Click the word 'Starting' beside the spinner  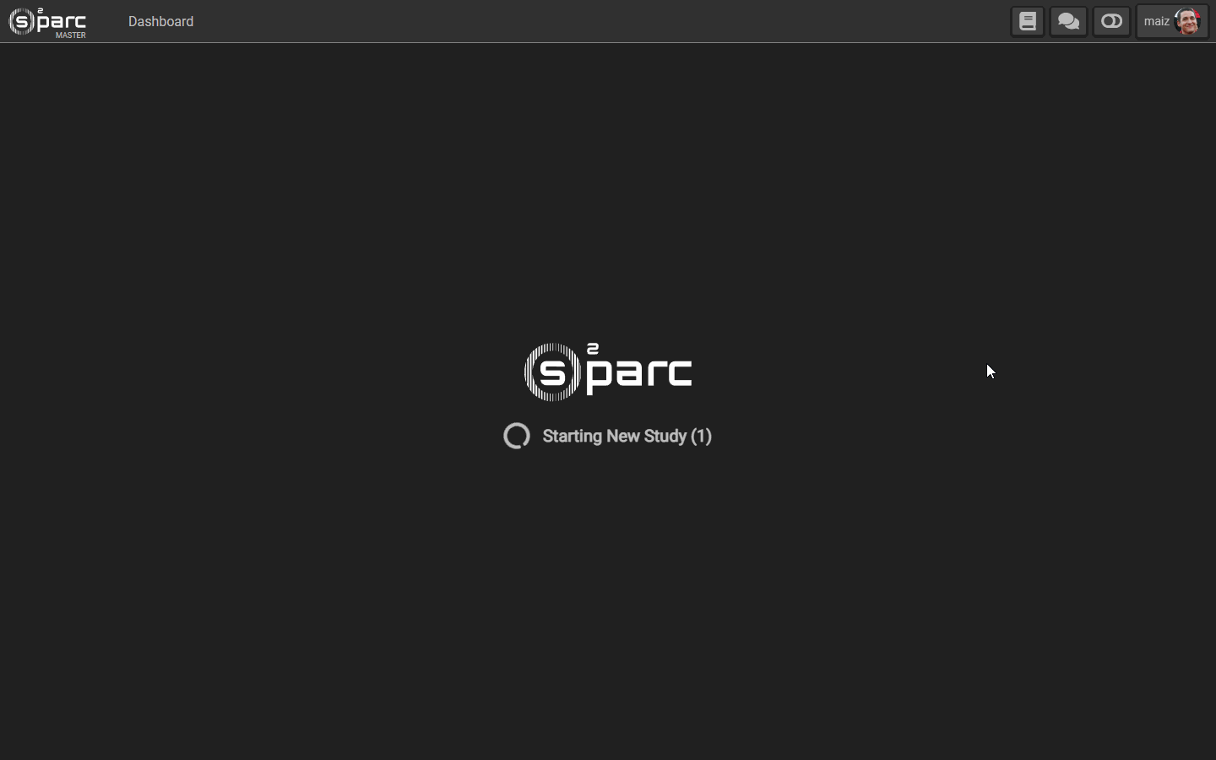coord(573,437)
